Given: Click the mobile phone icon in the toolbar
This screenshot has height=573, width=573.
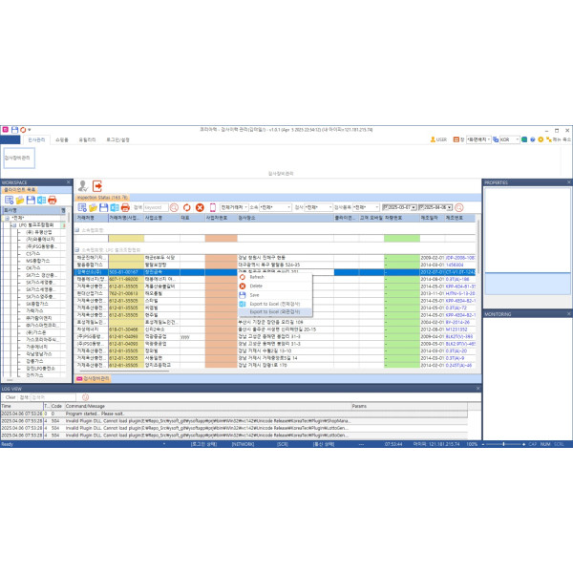Looking at the screenshot, I should click(x=213, y=207).
